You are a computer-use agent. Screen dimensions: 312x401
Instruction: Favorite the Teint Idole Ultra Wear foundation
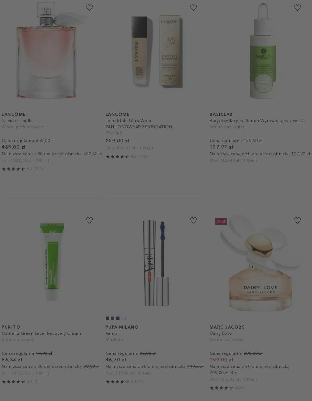pyautogui.click(x=193, y=7)
